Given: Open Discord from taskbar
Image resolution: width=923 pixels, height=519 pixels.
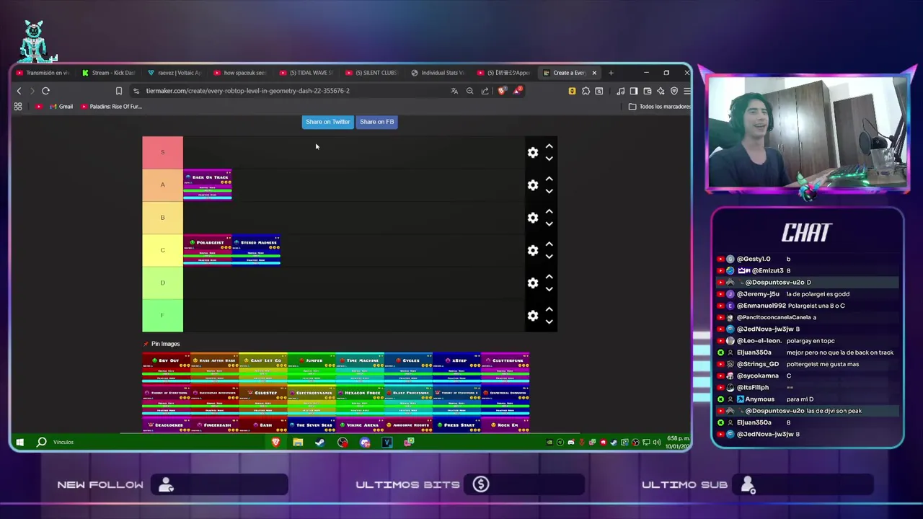Looking at the screenshot, I should pyautogui.click(x=365, y=442).
